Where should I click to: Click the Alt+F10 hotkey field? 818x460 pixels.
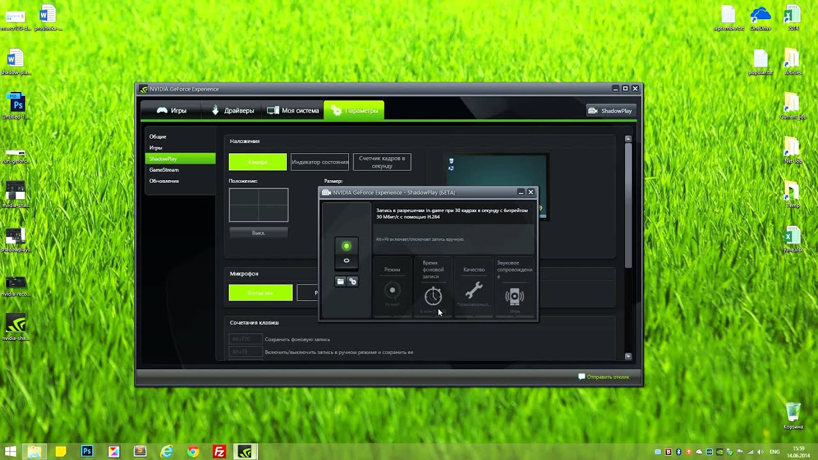tap(245, 339)
